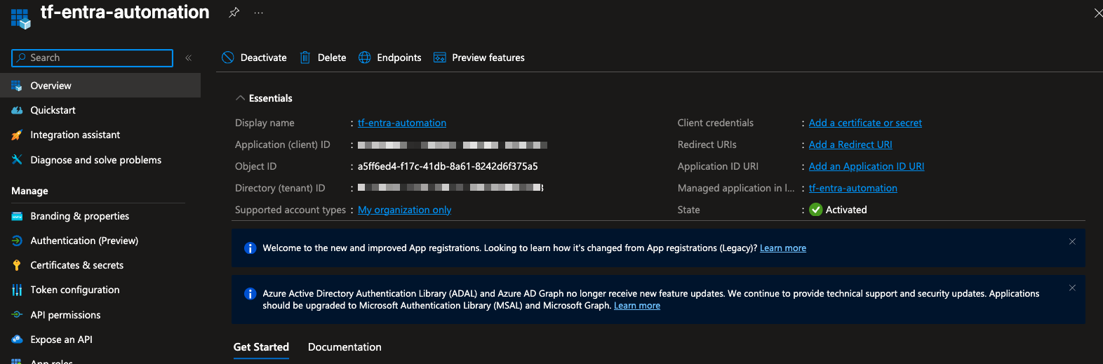Click the Expose an API cloud icon

point(17,339)
